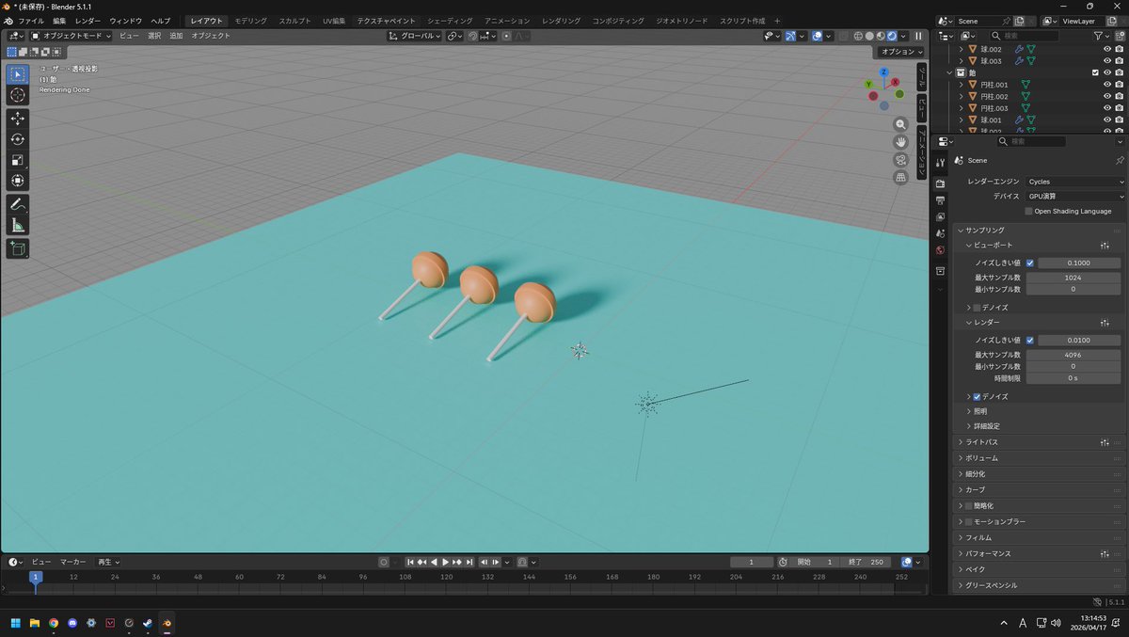The height and width of the screenshot is (637, 1129).
Task: Select the Transform tool
Action: pos(18,181)
